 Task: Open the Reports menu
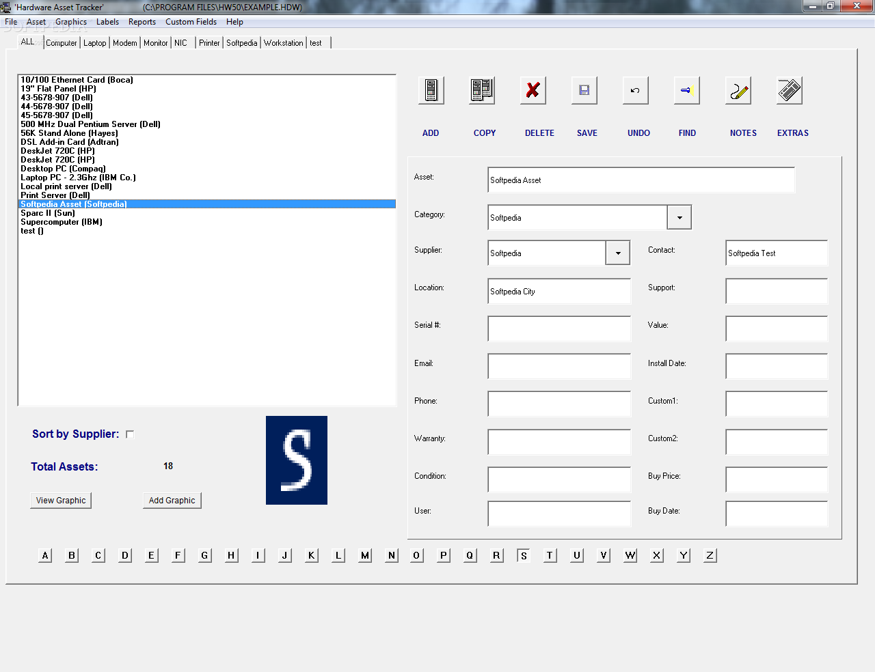point(142,22)
